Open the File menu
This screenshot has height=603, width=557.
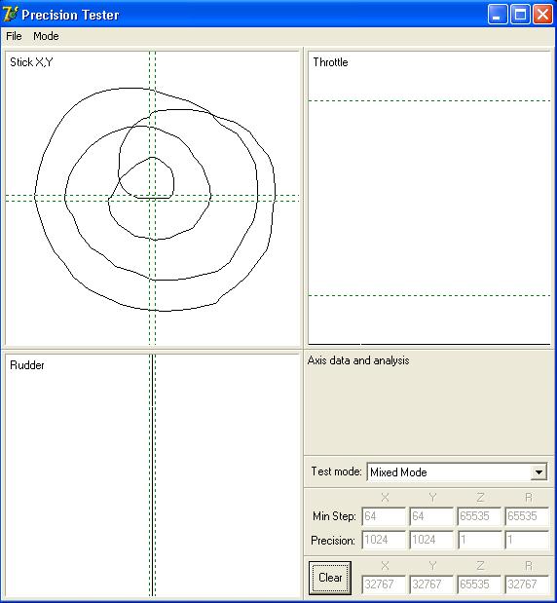pos(14,36)
